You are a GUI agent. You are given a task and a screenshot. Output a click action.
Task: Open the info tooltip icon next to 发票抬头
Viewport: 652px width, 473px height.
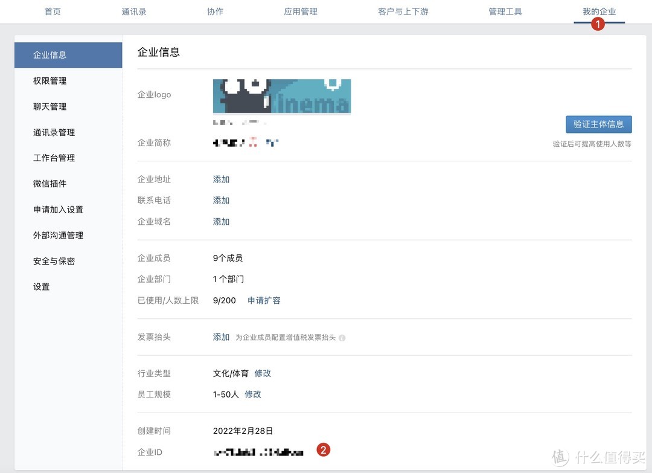pos(342,338)
